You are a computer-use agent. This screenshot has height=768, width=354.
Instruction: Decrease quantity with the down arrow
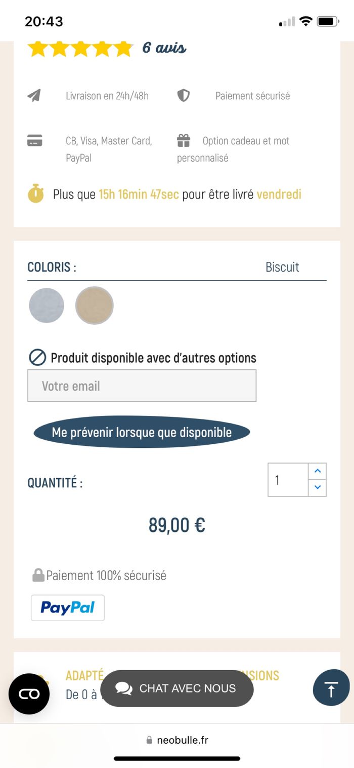click(x=317, y=487)
